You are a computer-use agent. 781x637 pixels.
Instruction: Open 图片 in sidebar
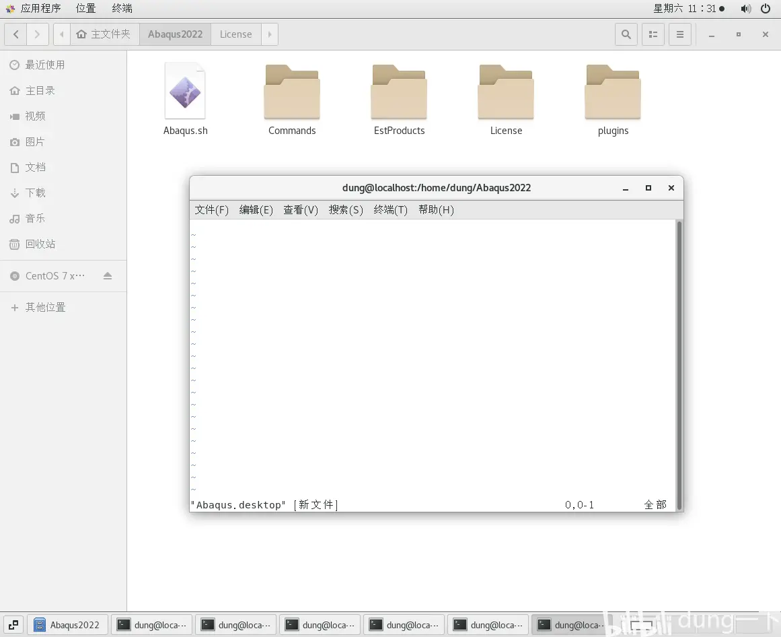tap(63, 142)
